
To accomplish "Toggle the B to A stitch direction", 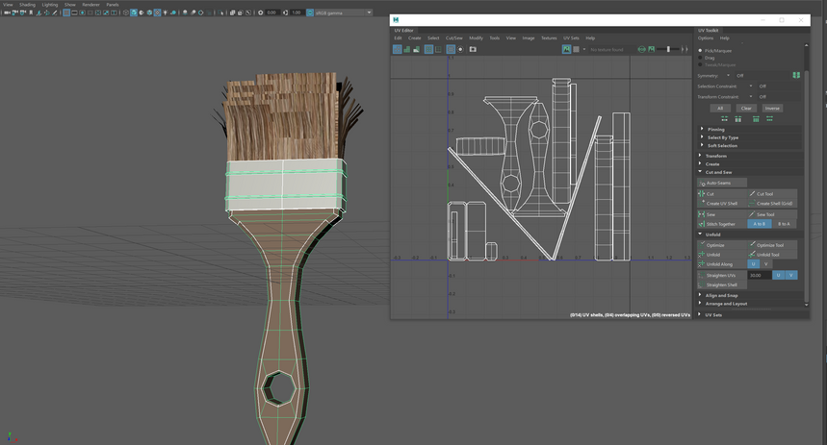I will (784, 224).
